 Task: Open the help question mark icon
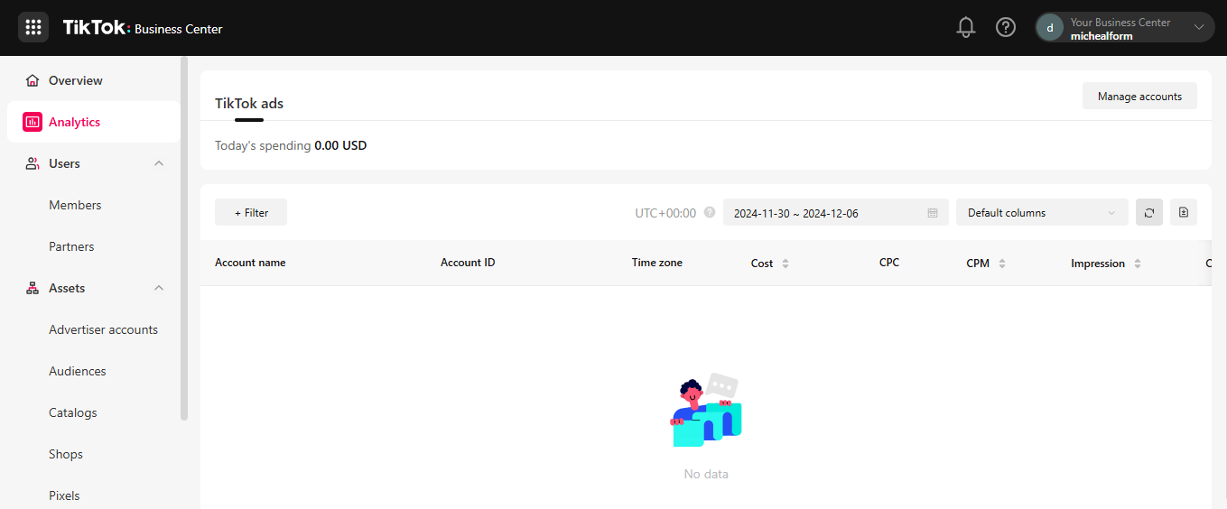pyautogui.click(x=1006, y=27)
